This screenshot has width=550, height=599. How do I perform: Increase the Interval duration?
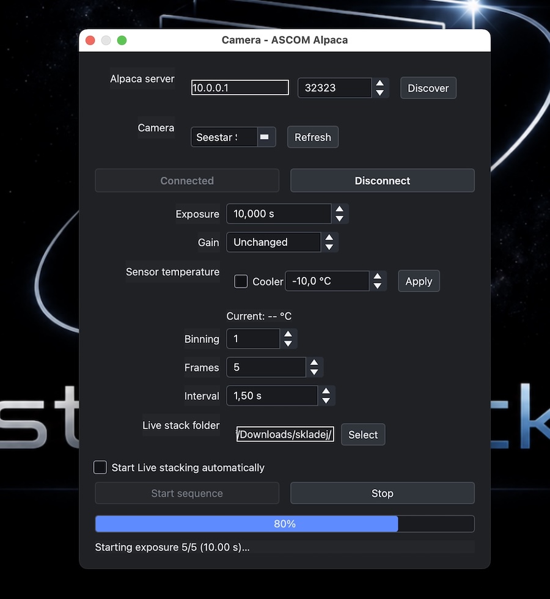pos(326,391)
